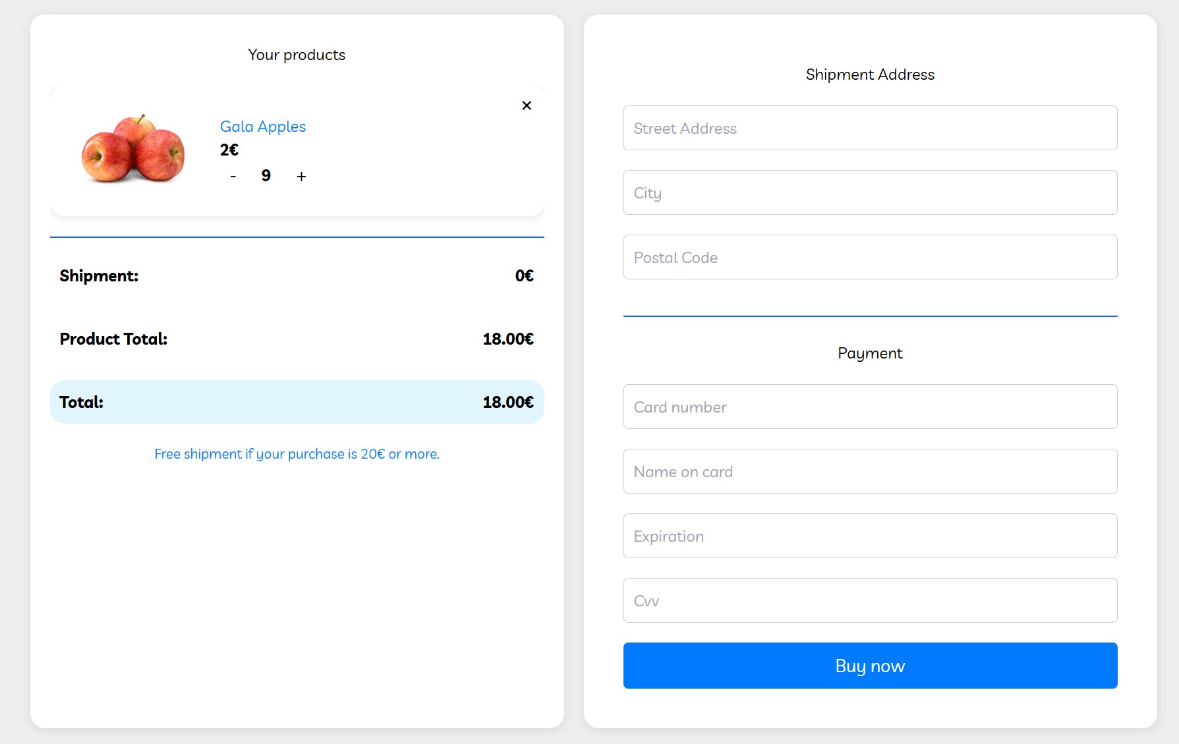Image resolution: width=1179 pixels, height=744 pixels.
Task: Click the Name on card input
Action: click(870, 471)
